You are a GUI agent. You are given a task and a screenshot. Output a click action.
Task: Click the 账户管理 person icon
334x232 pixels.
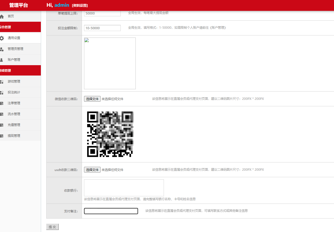click(x=2, y=60)
